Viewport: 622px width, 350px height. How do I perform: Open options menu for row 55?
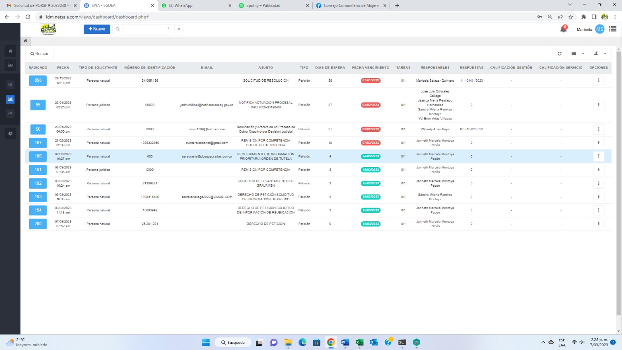click(x=598, y=105)
